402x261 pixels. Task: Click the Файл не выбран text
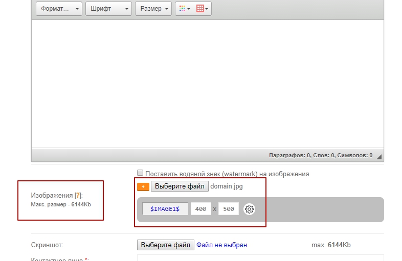(x=221, y=245)
